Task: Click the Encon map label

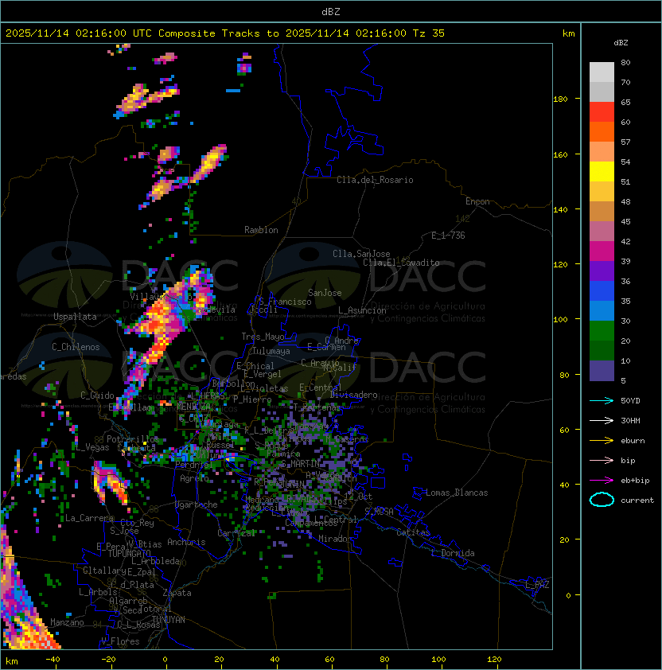Action: [x=477, y=201]
